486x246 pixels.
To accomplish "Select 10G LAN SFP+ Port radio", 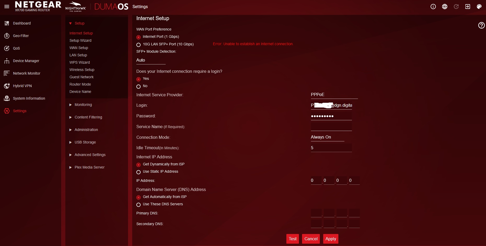I will click(138, 45).
